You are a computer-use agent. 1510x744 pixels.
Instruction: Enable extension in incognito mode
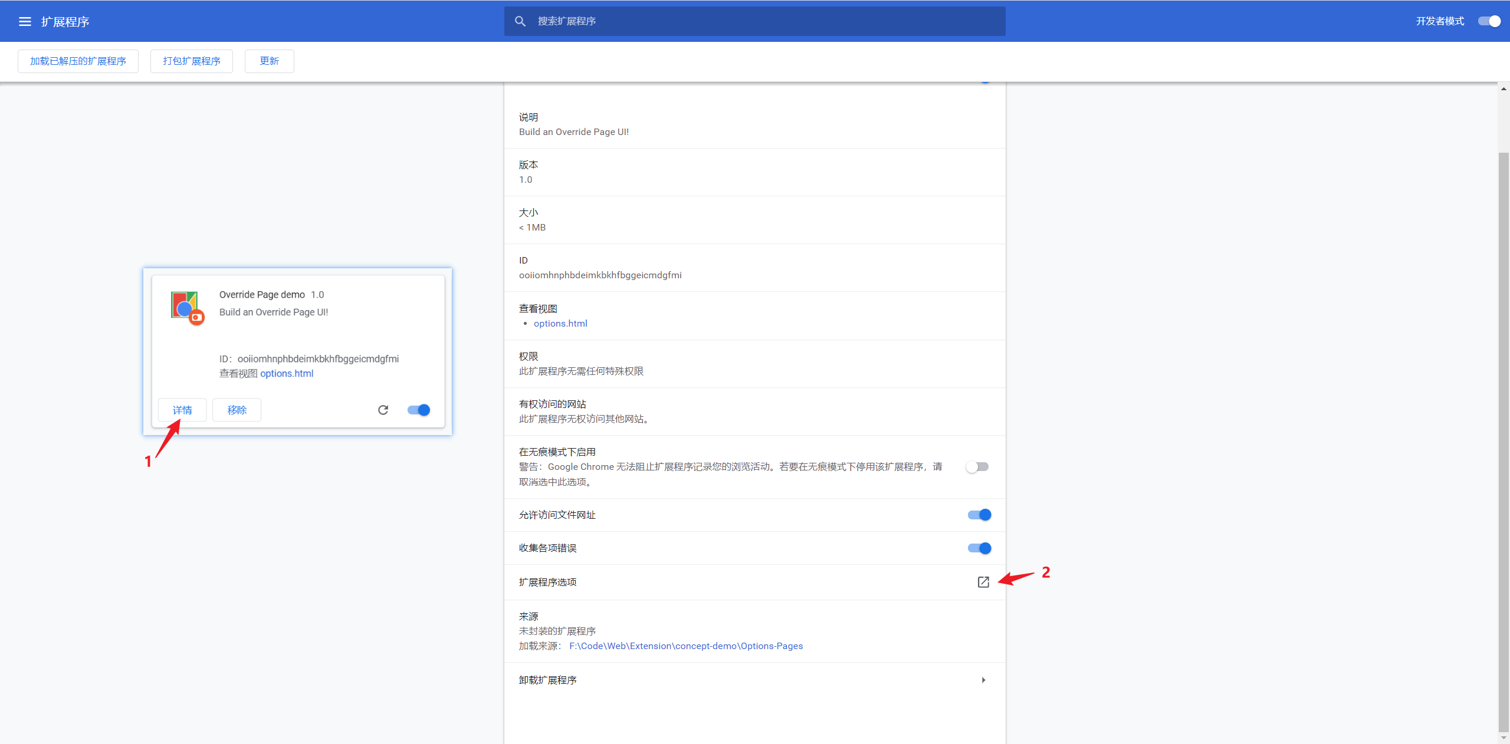click(x=978, y=467)
